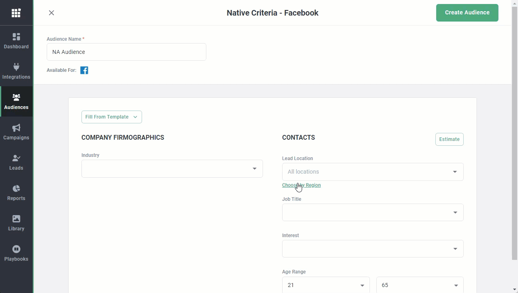
Task: Open the apps grid icon
Action: (16, 13)
